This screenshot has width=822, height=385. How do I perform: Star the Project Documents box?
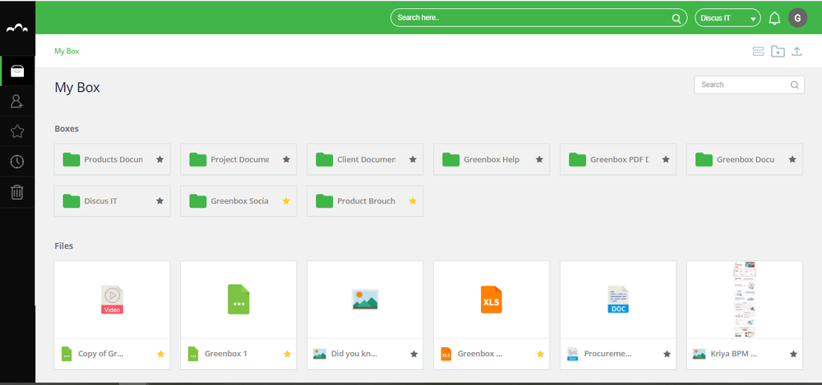[x=286, y=159]
